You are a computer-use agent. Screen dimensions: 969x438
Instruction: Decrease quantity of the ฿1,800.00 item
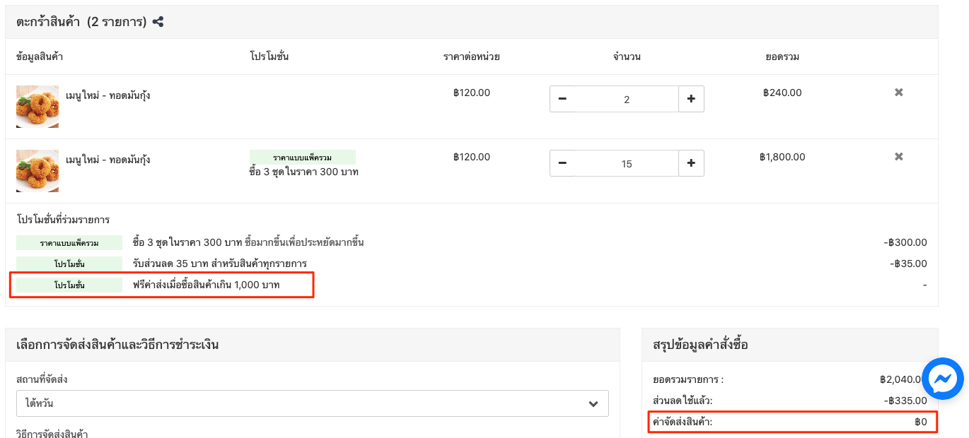562,163
